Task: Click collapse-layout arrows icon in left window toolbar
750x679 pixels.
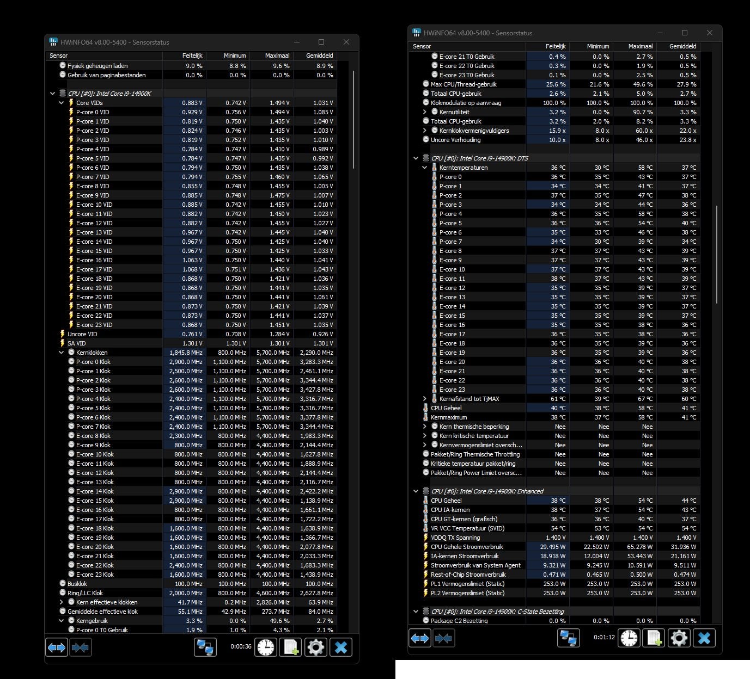Action: (81, 647)
